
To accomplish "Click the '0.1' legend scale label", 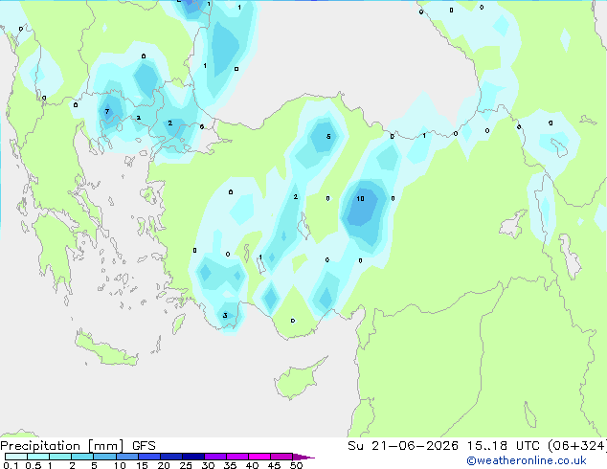I will tap(11, 465).
